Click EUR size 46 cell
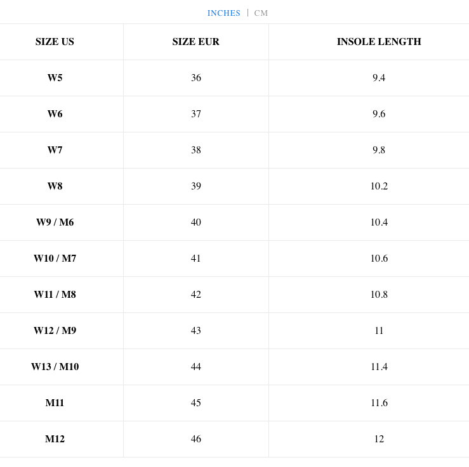Viewport: 469px width, 467px height. pos(195,439)
